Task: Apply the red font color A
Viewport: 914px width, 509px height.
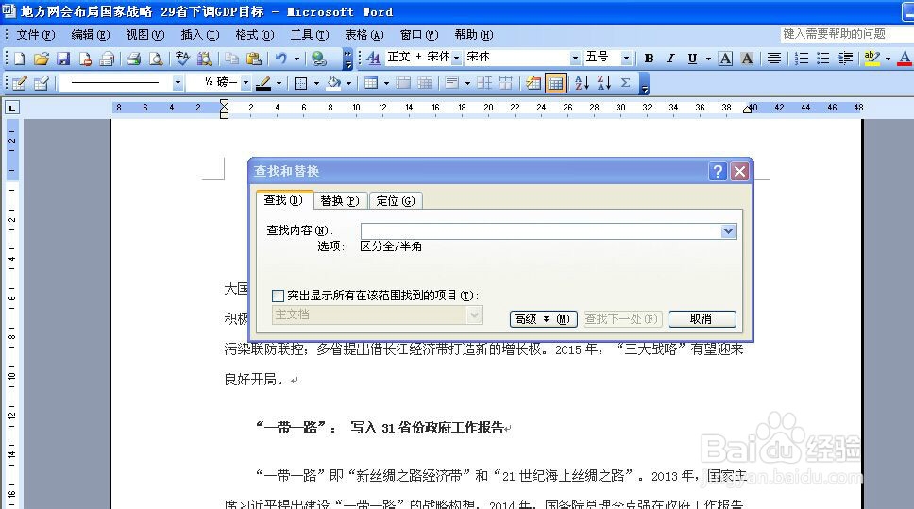Action: tap(905, 59)
